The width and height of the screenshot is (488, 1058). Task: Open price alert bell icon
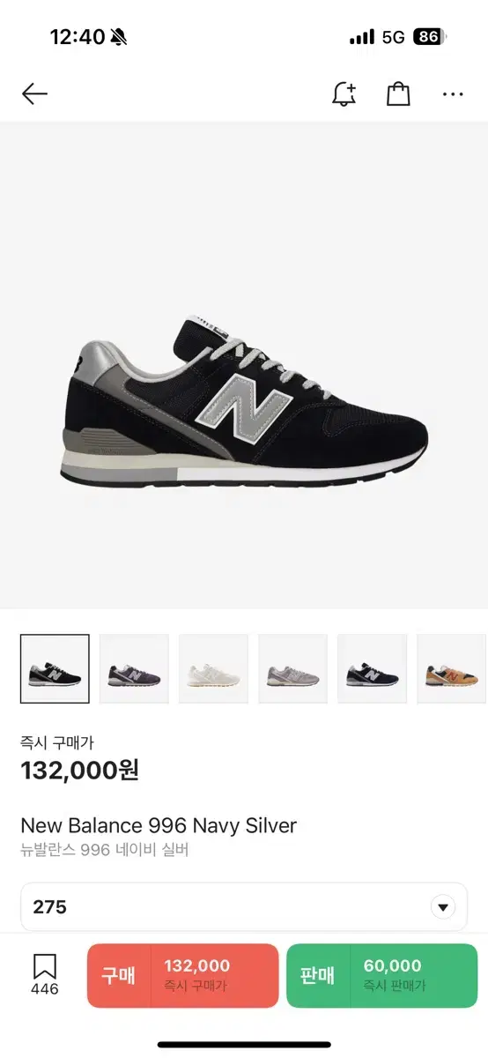[344, 94]
